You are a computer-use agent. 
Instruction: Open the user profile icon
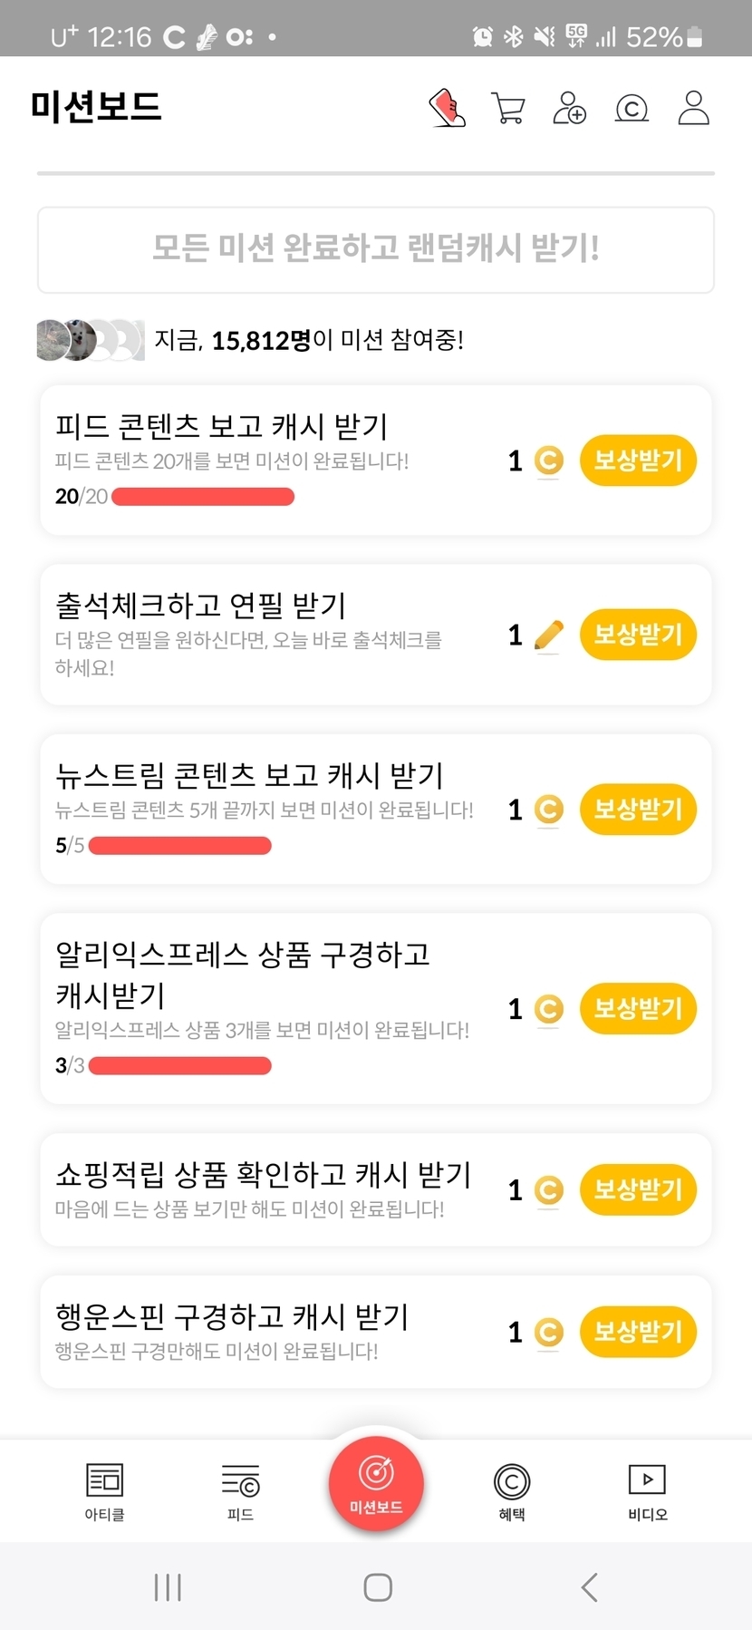pos(694,108)
